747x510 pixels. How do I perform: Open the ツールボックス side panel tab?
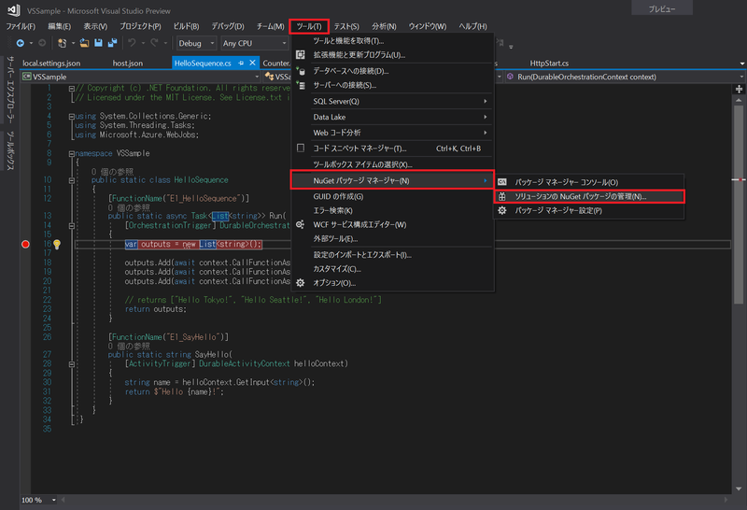pos(10,150)
